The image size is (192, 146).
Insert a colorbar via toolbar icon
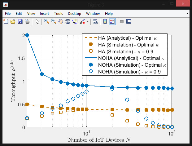pyautogui.click(x=105, y=21)
